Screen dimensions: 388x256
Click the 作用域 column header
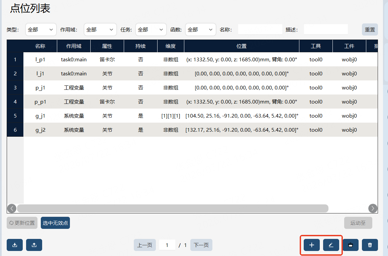click(x=74, y=46)
